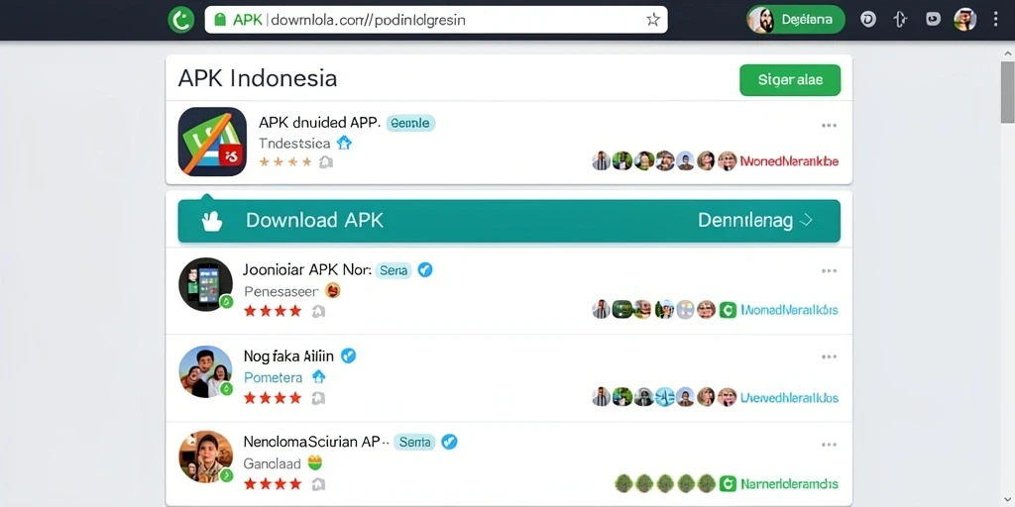Click the user avatar in browser toolbar
Viewport: 1015px width, 507px height.
point(964,20)
